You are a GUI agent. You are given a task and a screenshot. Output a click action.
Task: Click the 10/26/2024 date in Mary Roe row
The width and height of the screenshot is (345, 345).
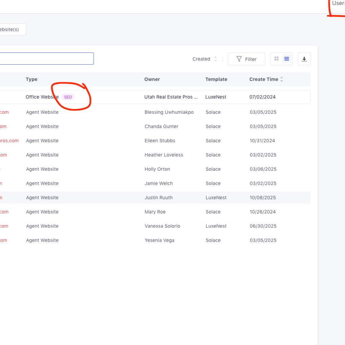point(263,212)
